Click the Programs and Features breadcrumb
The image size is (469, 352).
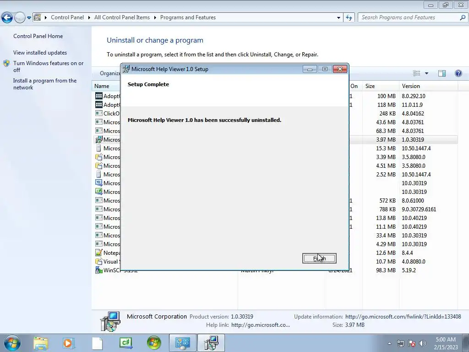tap(188, 17)
